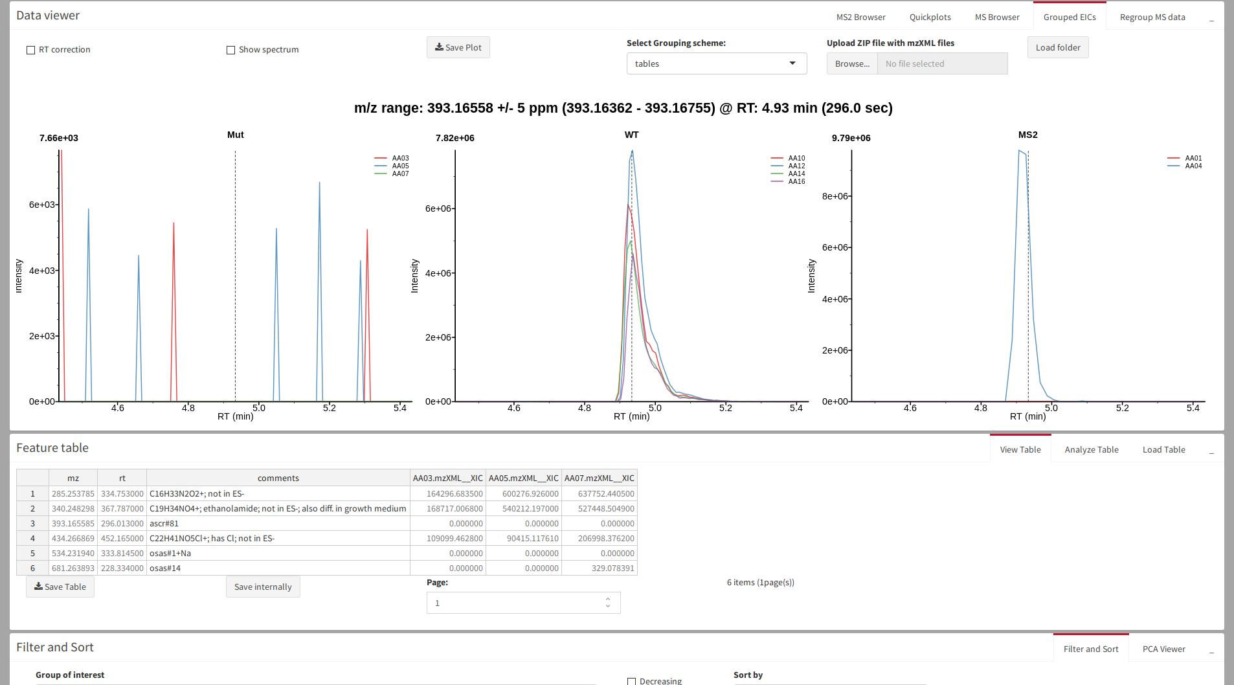Open the Select Grouping scheme dropdown
Screen dimensions: 1234x685
coord(716,63)
